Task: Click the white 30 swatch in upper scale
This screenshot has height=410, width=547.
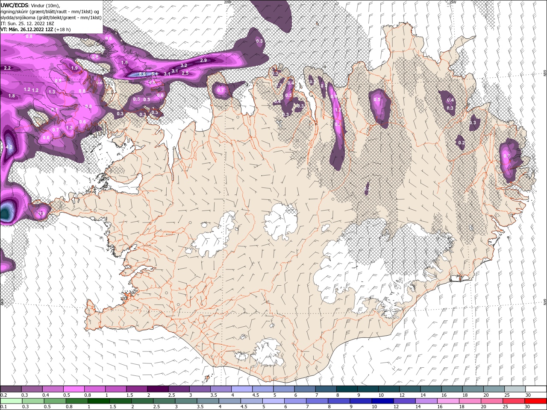Action: point(536,389)
